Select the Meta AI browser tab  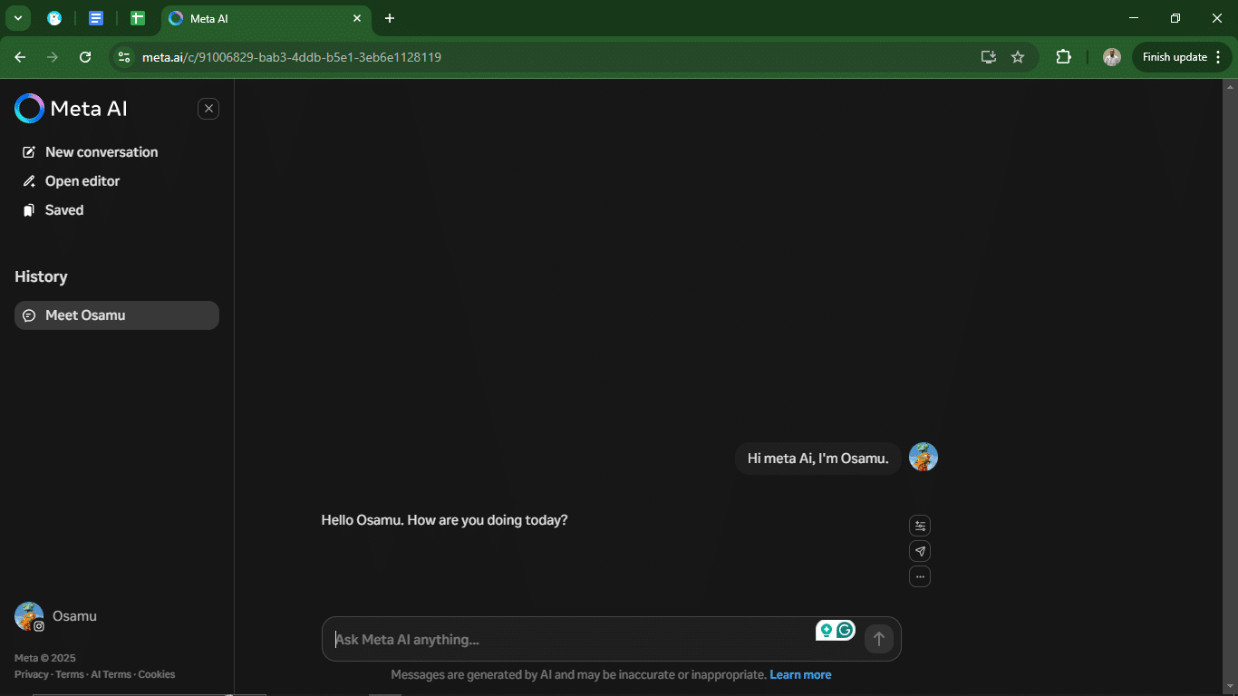266,18
